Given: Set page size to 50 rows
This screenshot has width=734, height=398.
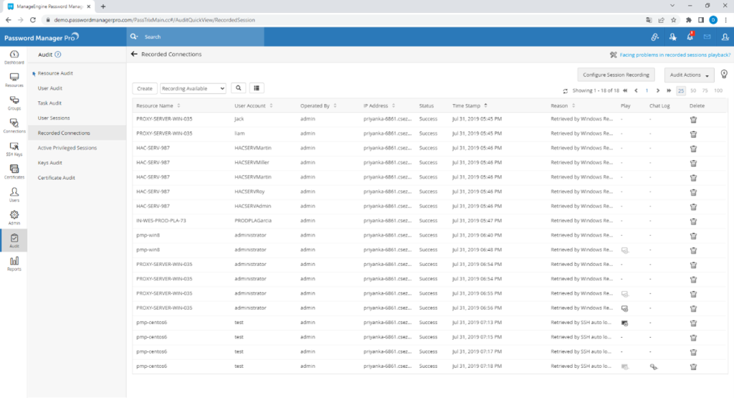Looking at the screenshot, I should (692, 91).
